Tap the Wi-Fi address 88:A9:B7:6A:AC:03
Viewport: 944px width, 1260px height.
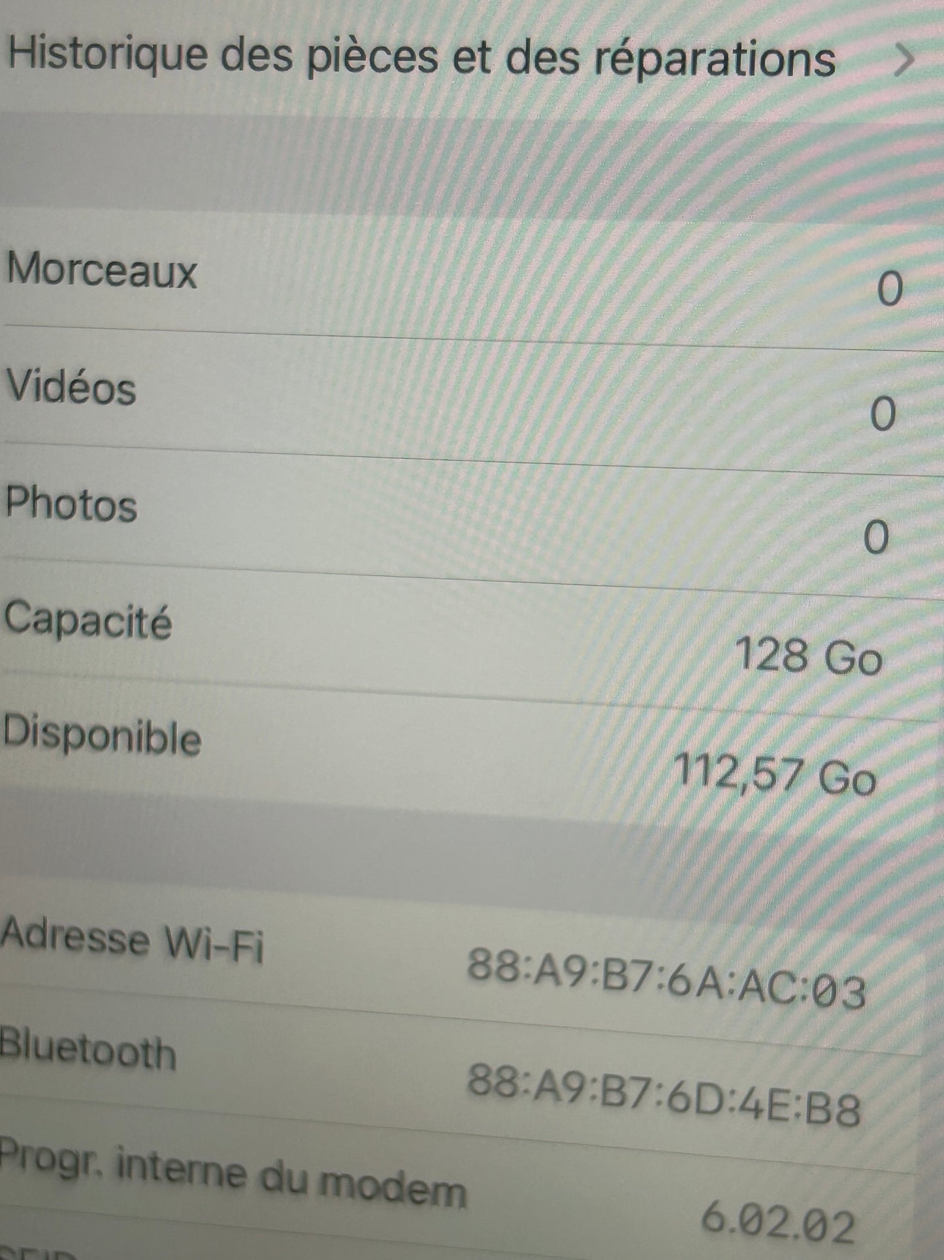(666, 978)
